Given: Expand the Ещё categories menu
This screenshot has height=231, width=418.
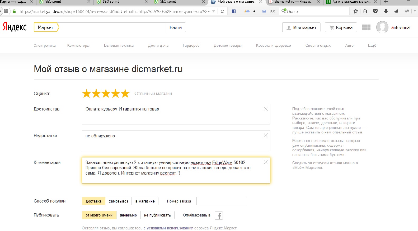Looking at the screenshot, I should pyautogui.click(x=372, y=45).
